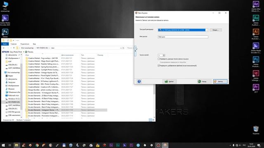The height and width of the screenshot is (148, 264).
Task: Open the Nero Express help icon
Action: point(139,81)
